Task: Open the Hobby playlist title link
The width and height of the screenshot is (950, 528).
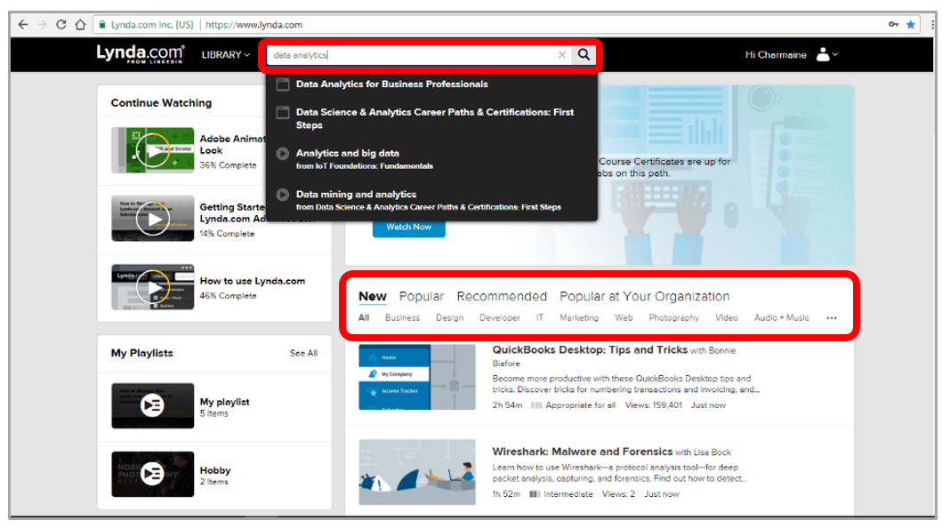Action: click(215, 470)
